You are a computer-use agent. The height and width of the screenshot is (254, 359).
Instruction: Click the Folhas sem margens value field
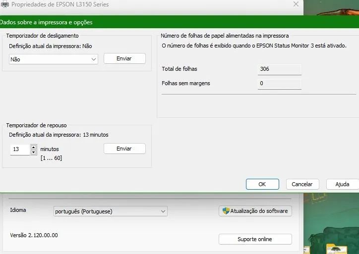pyautogui.click(x=280, y=84)
